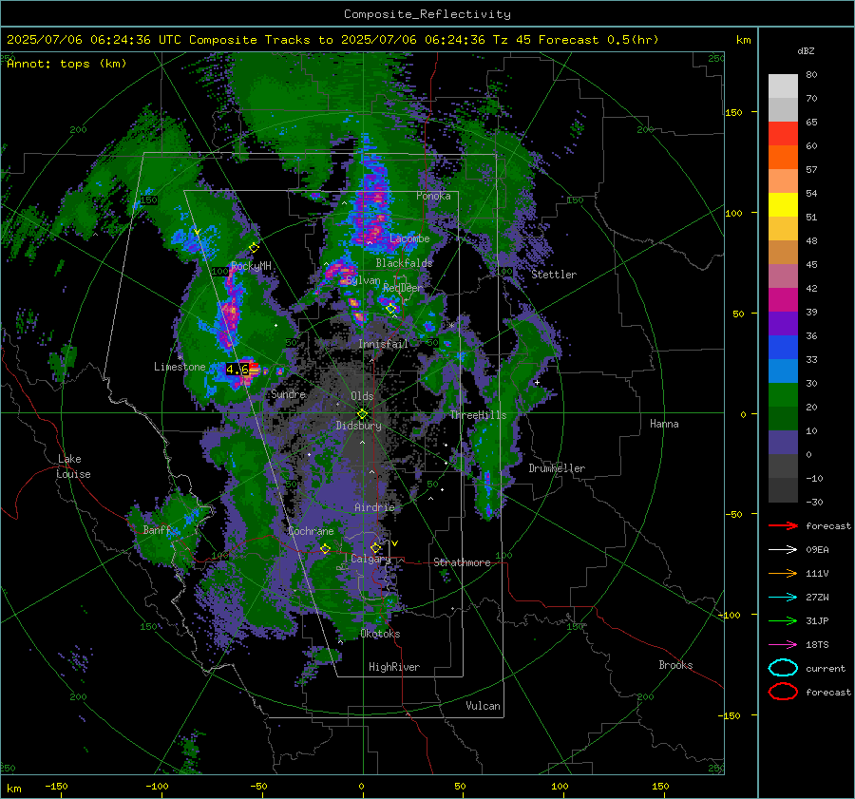Select the Strathmore label on map
Screen dimensions: 855x799
[462, 562]
